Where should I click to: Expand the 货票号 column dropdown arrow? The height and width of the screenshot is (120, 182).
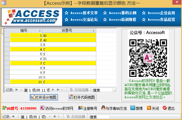(x=93, y=31)
